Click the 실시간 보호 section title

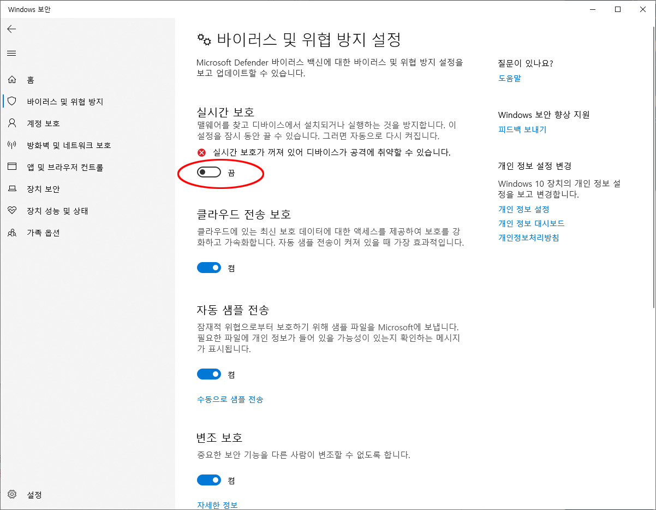(225, 112)
